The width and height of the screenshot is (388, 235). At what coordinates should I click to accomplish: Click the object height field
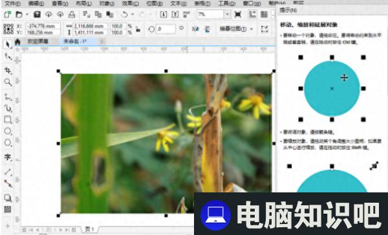pos(90,32)
